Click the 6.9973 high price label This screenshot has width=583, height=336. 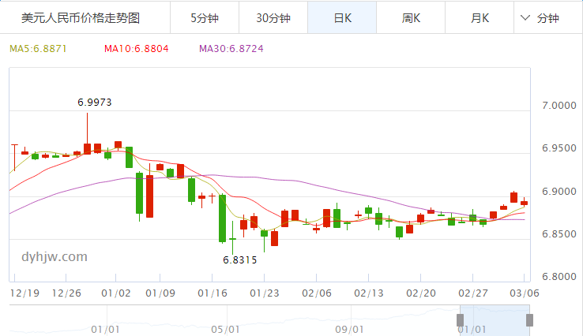[95, 102]
